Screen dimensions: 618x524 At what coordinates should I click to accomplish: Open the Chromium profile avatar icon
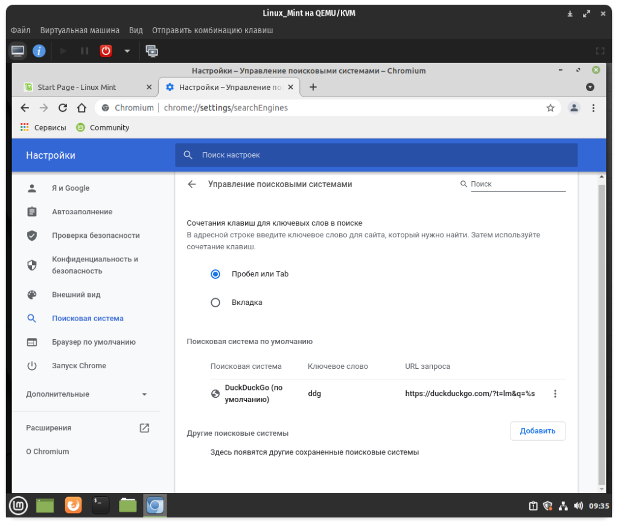(574, 108)
